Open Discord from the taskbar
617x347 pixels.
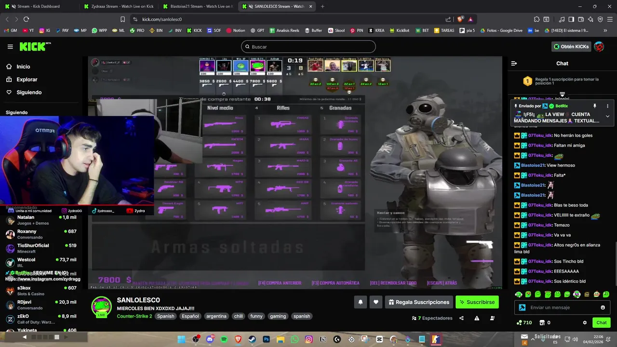(x=210, y=339)
